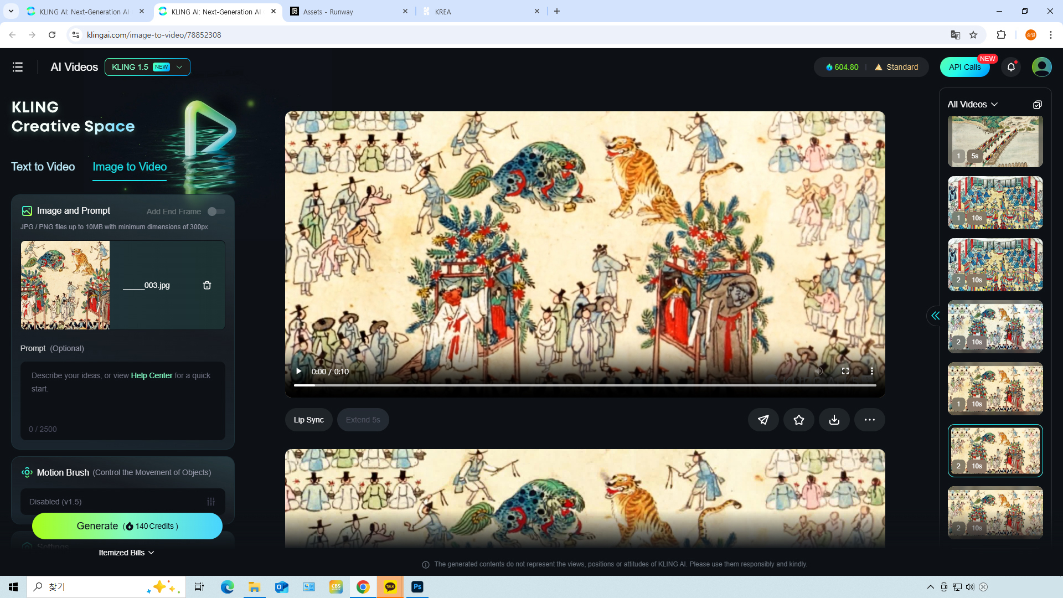Image resolution: width=1063 pixels, height=598 pixels.
Task: Play the generated video
Action: click(298, 371)
